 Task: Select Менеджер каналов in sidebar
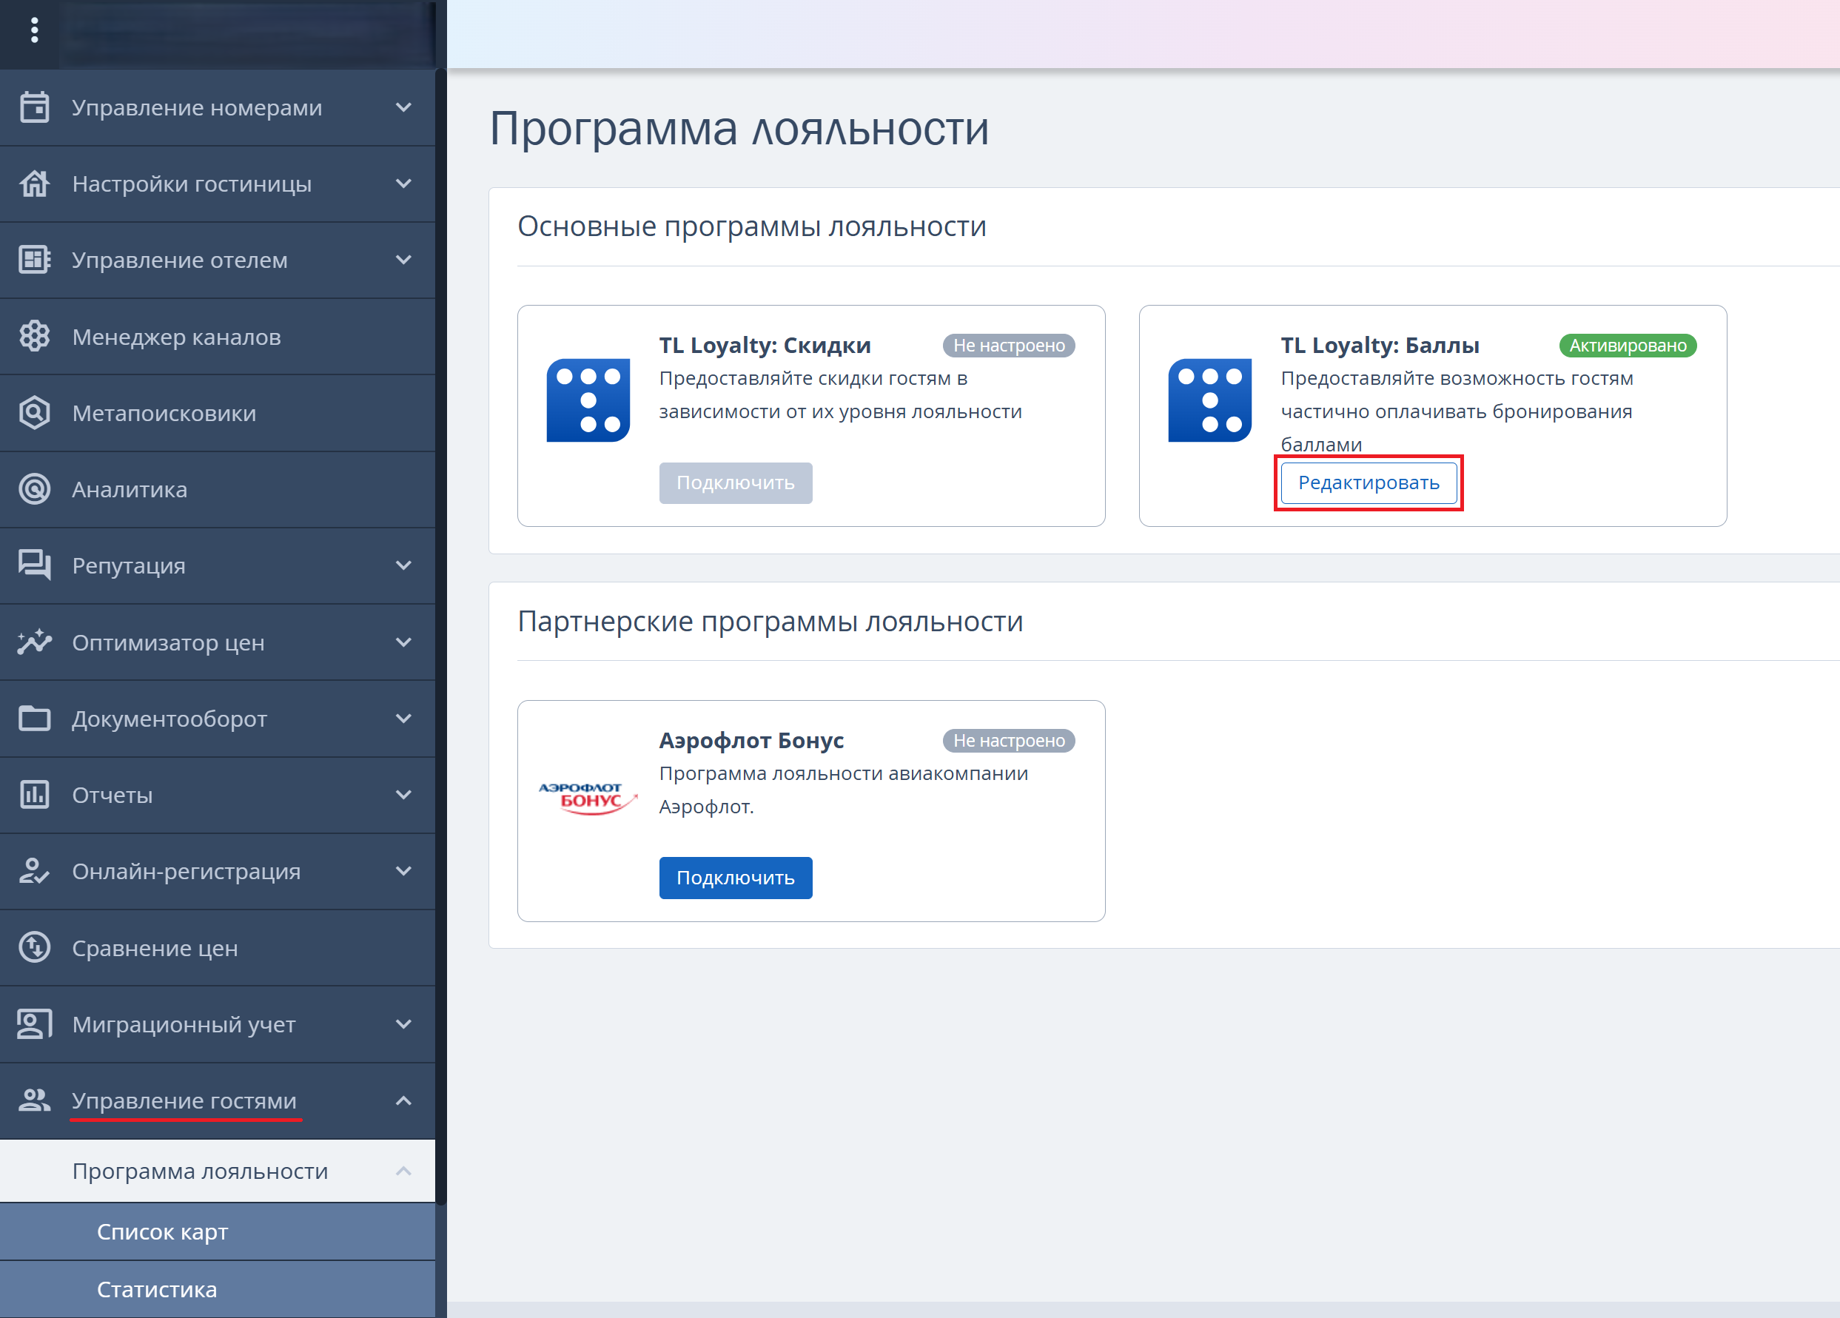[176, 337]
